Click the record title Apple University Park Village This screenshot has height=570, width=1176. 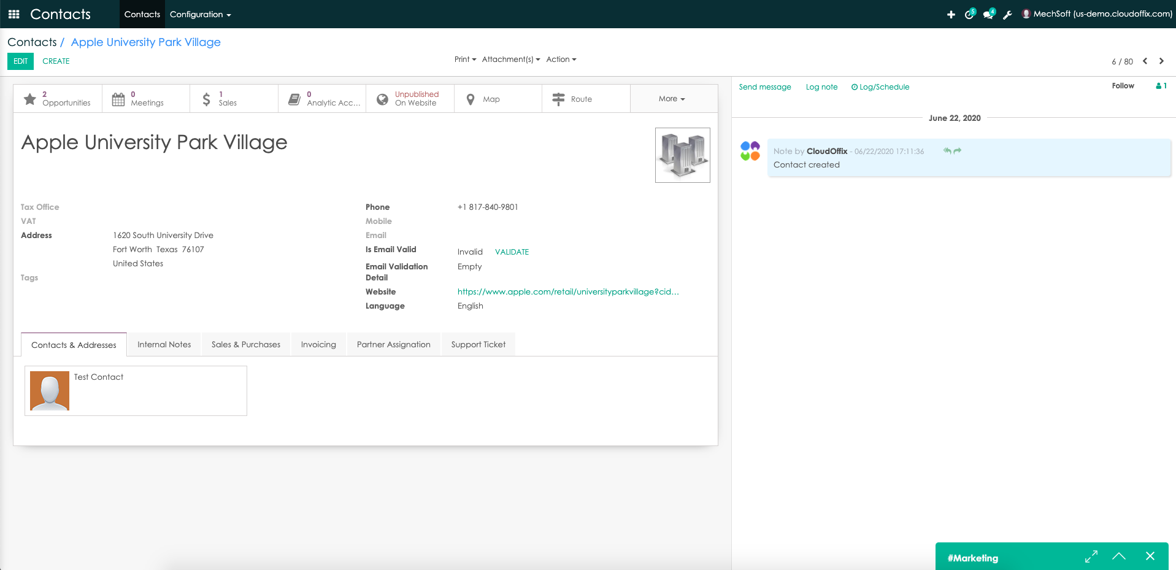pyautogui.click(x=155, y=142)
